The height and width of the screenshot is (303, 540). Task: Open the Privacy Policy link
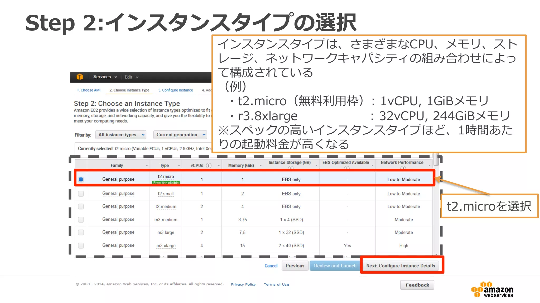click(x=243, y=284)
